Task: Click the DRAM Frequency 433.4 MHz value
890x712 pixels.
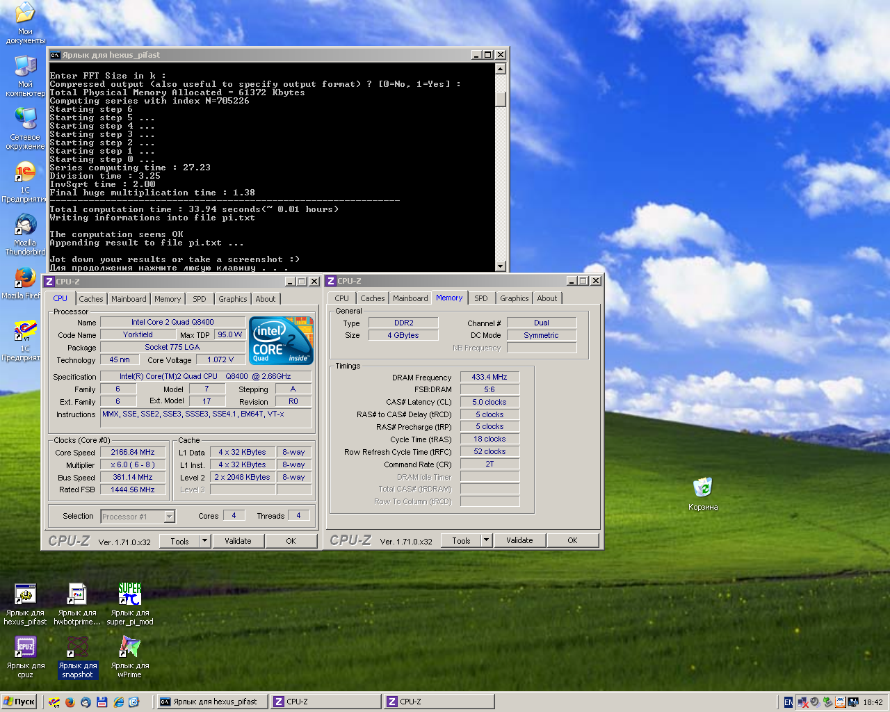Action: tap(489, 377)
